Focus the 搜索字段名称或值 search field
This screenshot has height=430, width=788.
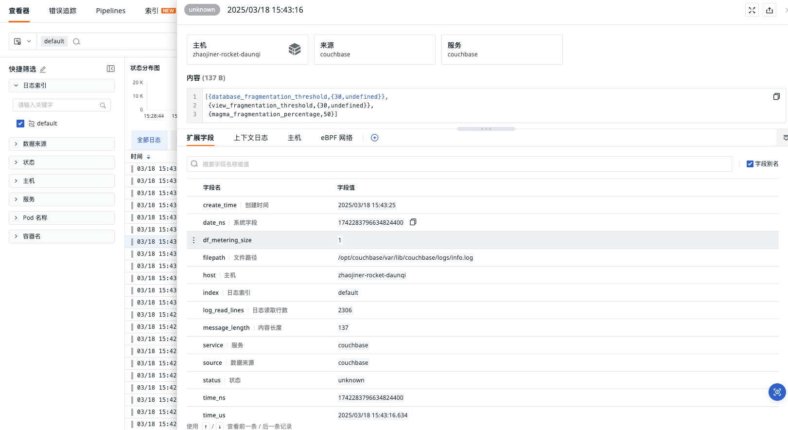[x=459, y=164]
